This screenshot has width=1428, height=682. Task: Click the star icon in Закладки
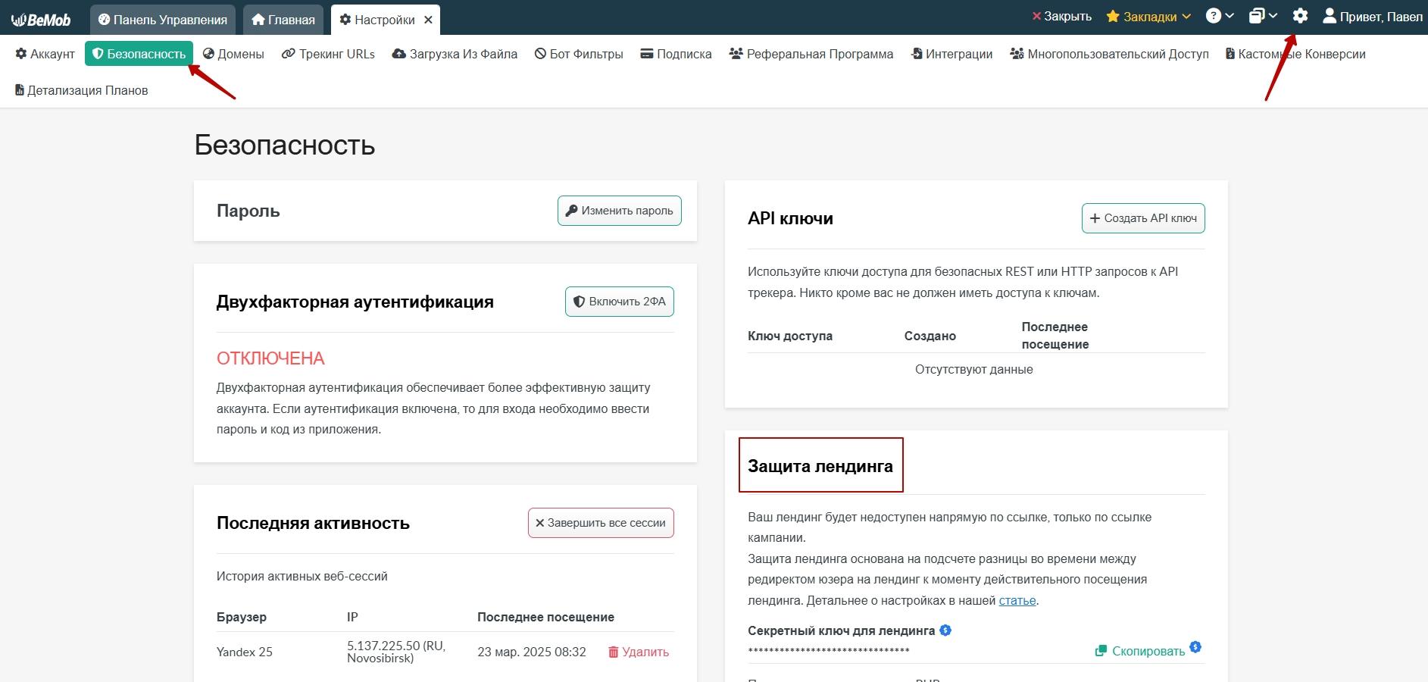click(x=1113, y=16)
